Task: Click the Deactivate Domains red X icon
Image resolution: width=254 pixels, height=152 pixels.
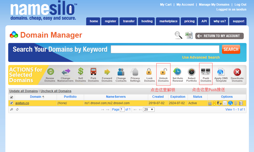Action: [x=237, y=72]
